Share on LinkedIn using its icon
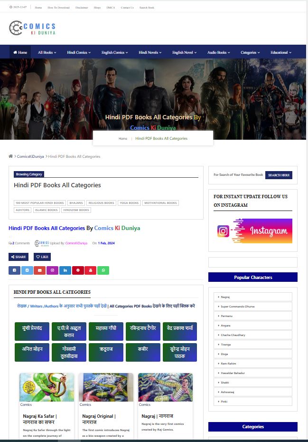308x442 pixels. (x=65, y=270)
